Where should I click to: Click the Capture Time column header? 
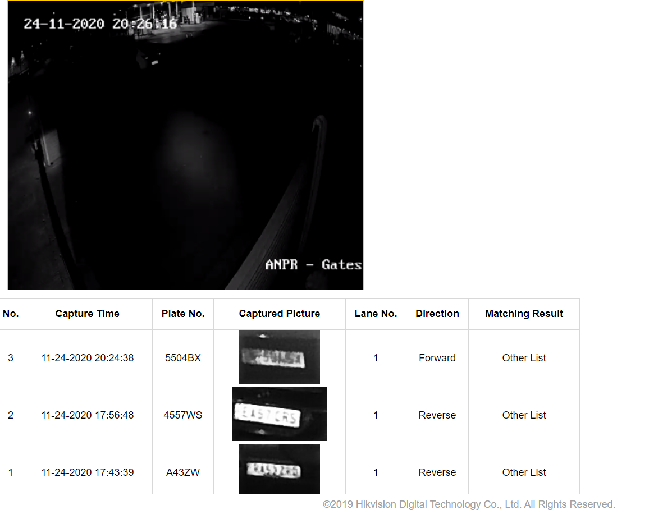[87, 314]
